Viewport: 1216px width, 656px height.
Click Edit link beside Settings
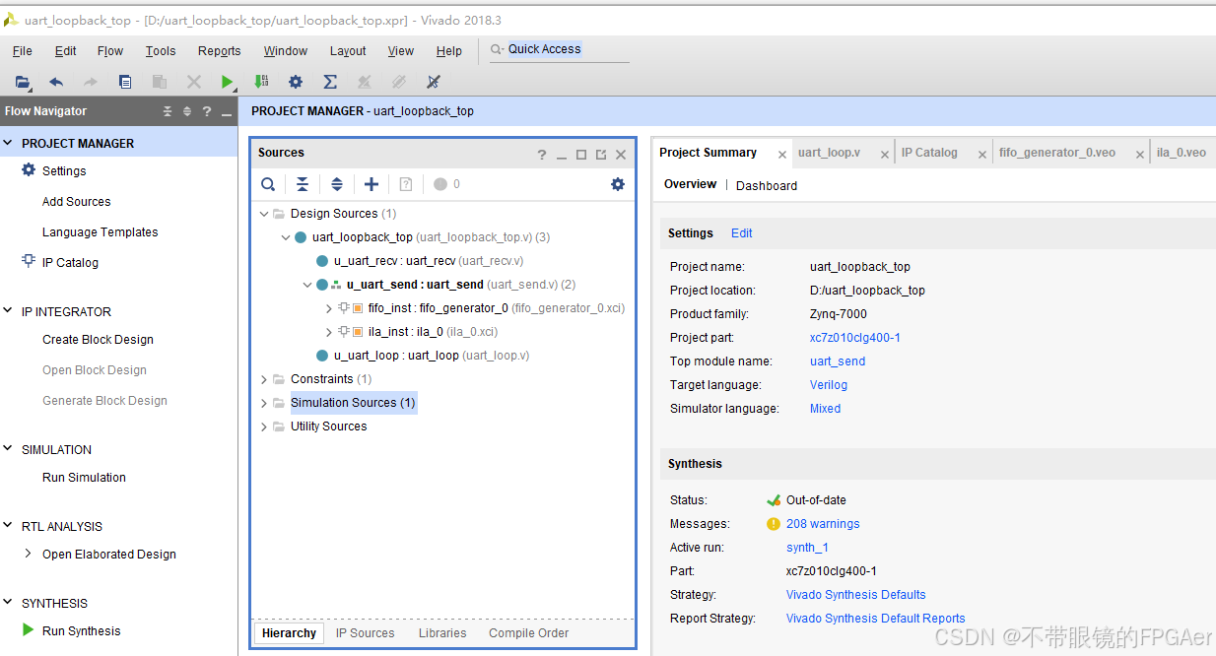[741, 233]
